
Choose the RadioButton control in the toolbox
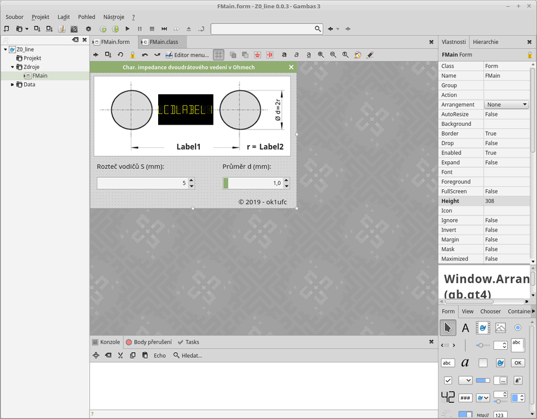517,328
